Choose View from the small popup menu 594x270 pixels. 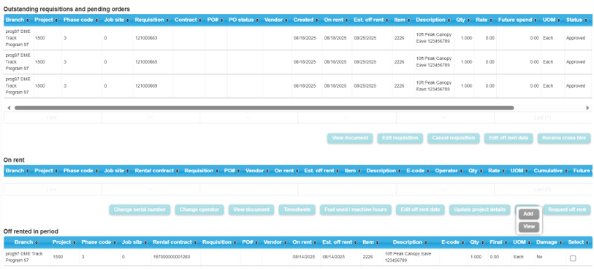[528, 227]
